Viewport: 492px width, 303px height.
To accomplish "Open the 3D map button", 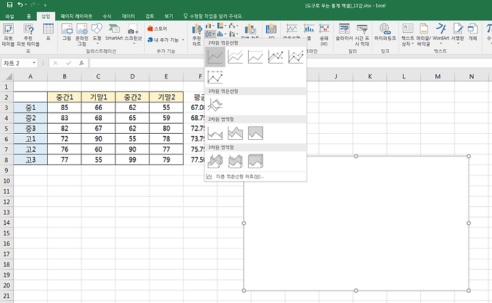I will pyautogui.click(x=271, y=31).
